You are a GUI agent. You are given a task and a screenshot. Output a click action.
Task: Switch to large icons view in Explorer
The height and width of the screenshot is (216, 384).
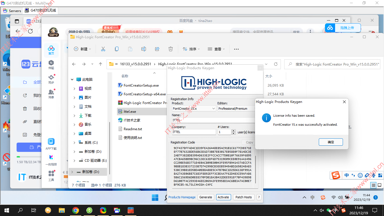pos(380,185)
